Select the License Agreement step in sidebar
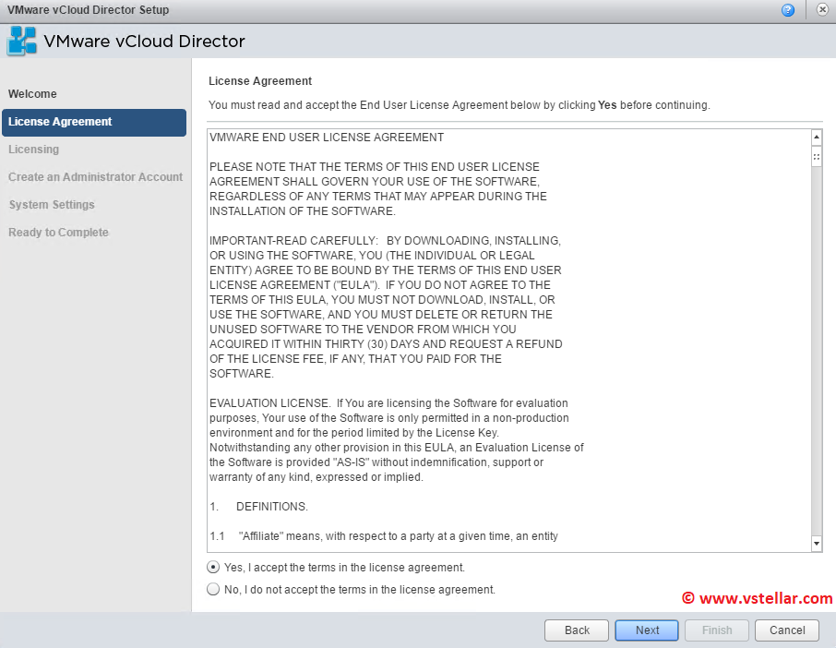 [x=60, y=122]
